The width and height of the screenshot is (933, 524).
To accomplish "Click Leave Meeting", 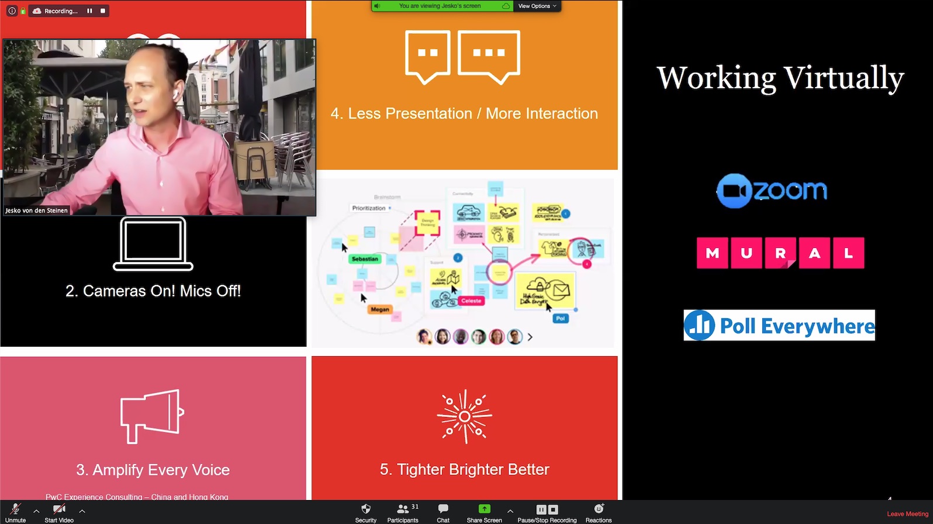I will click(x=907, y=514).
